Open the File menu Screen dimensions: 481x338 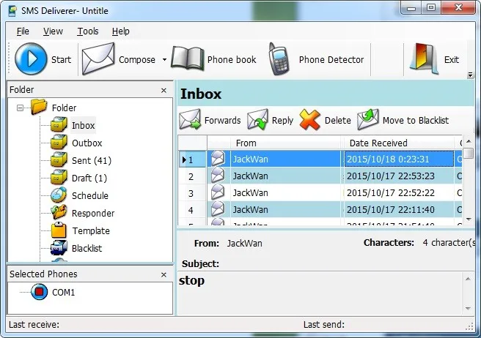click(x=23, y=31)
